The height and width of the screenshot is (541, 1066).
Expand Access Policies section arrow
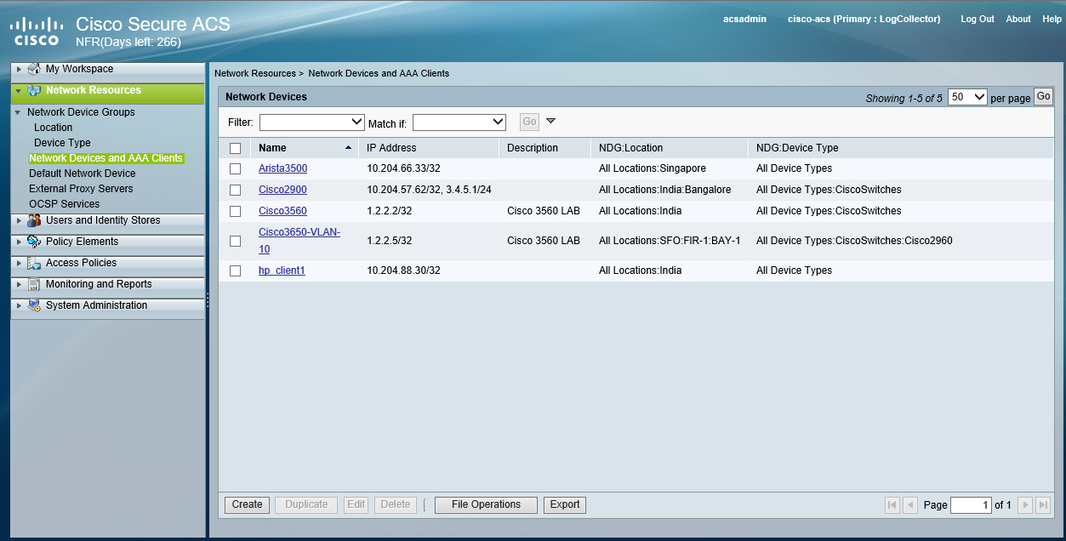(x=19, y=263)
